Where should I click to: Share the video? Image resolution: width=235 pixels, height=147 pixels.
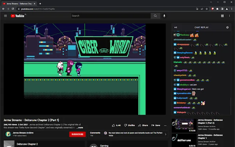coord(143,125)
